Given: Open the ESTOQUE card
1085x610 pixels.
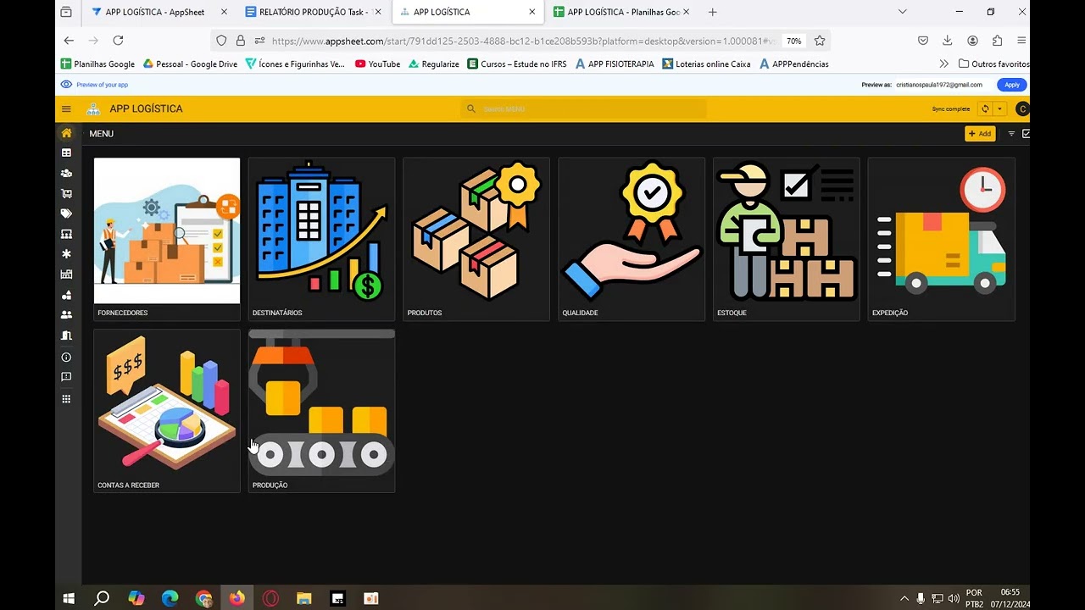Looking at the screenshot, I should tap(787, 239).
